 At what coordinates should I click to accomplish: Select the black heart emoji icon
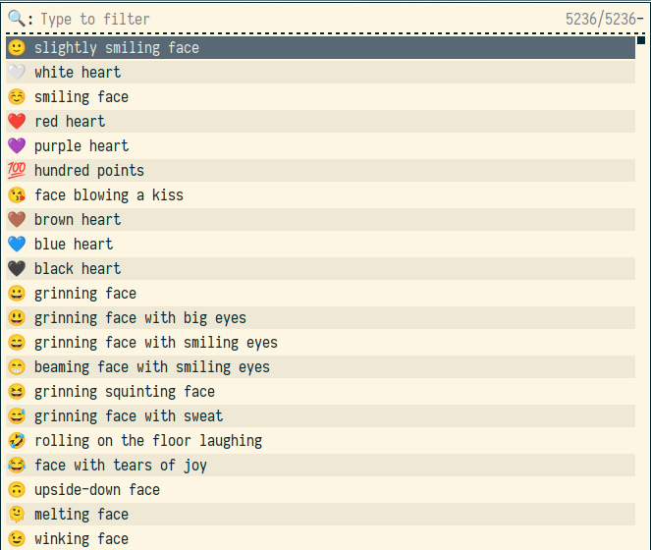pos(16,269)
